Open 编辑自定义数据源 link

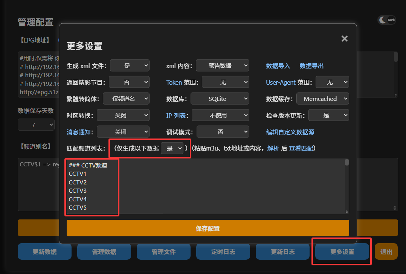(x=290, y=132)
